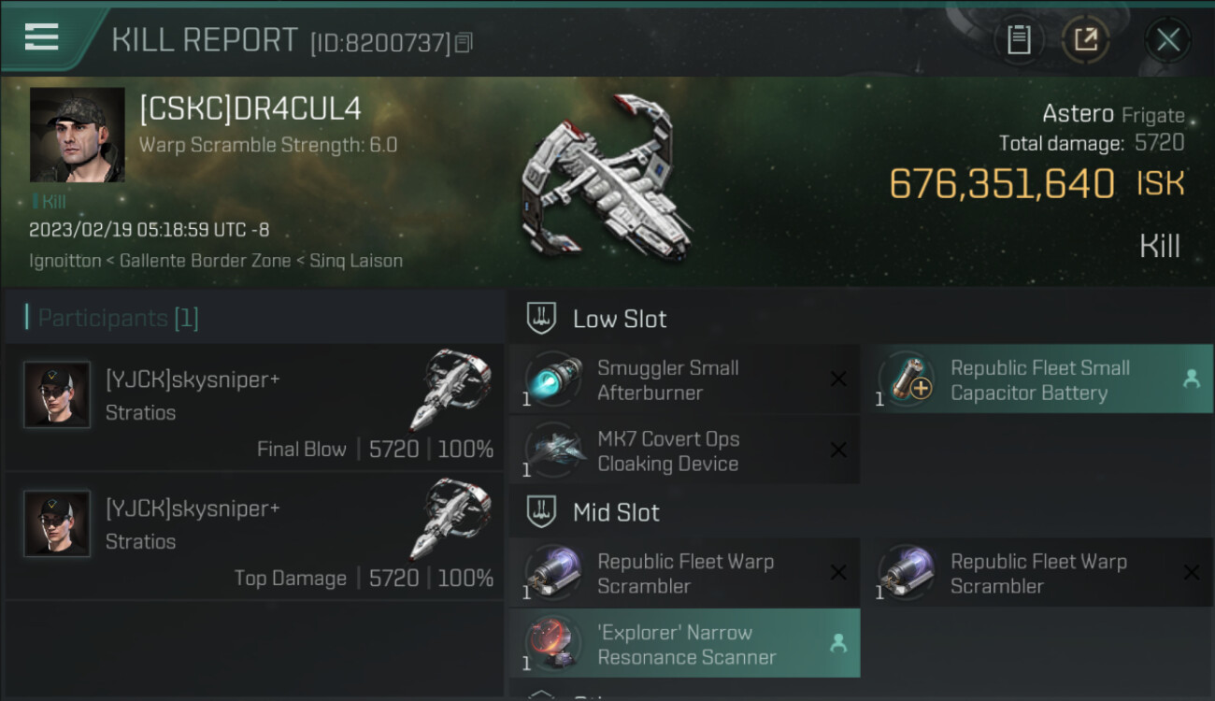The image size is (1215, 701).
Task: Close the kill report window
Action: point(1167,40)
